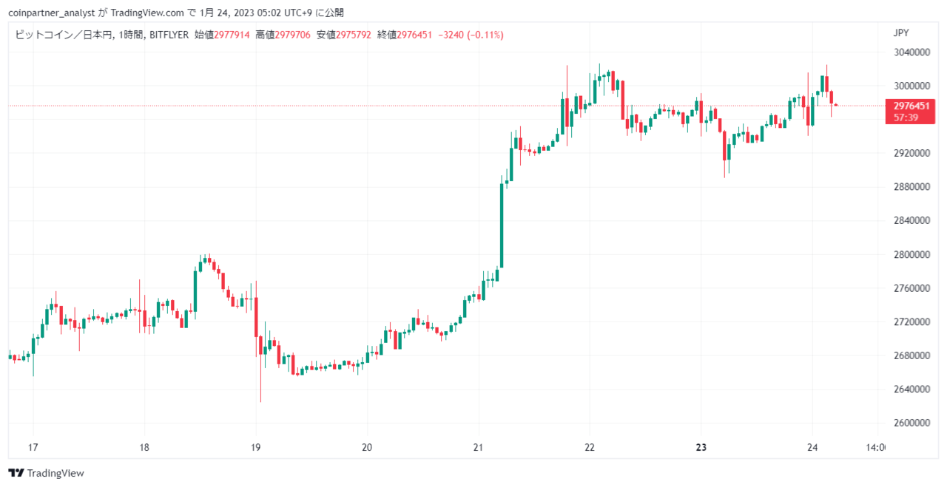Viewport: 947px width, 487px height.
Task: Click the 3040000 price axis label
Action: click(x=911, y=52)
